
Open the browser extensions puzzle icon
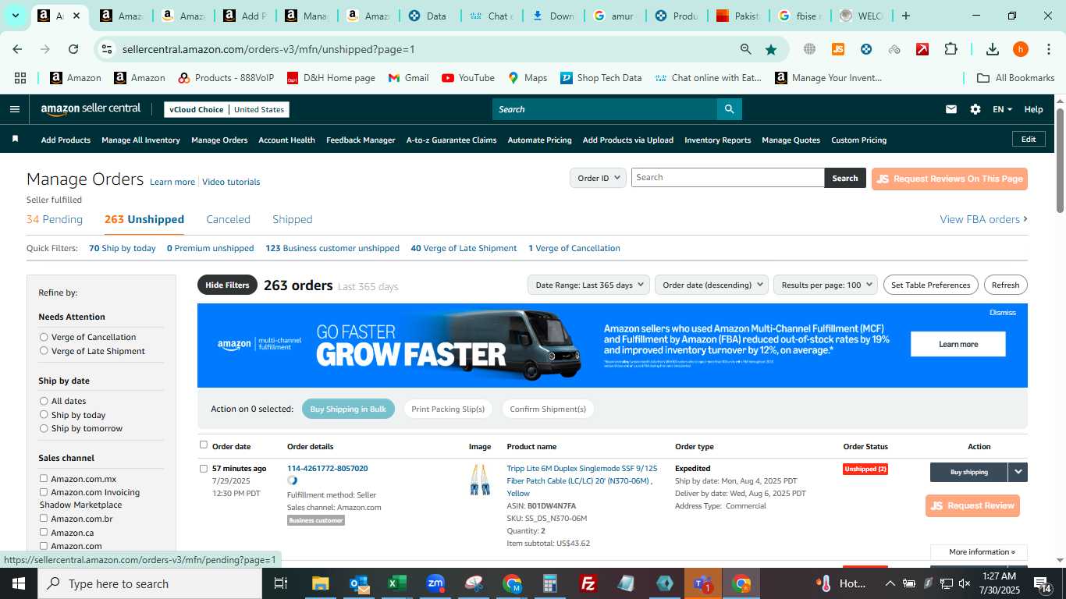(x=951, y=49)
